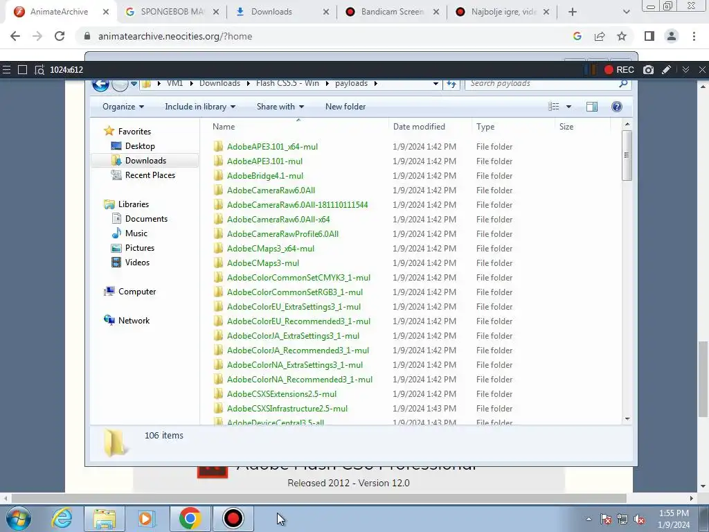
Task: Open the tab search chevron
Action: (626, 12)
